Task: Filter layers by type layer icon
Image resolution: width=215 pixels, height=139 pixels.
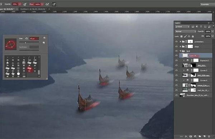Action: [x=201, y=27]
